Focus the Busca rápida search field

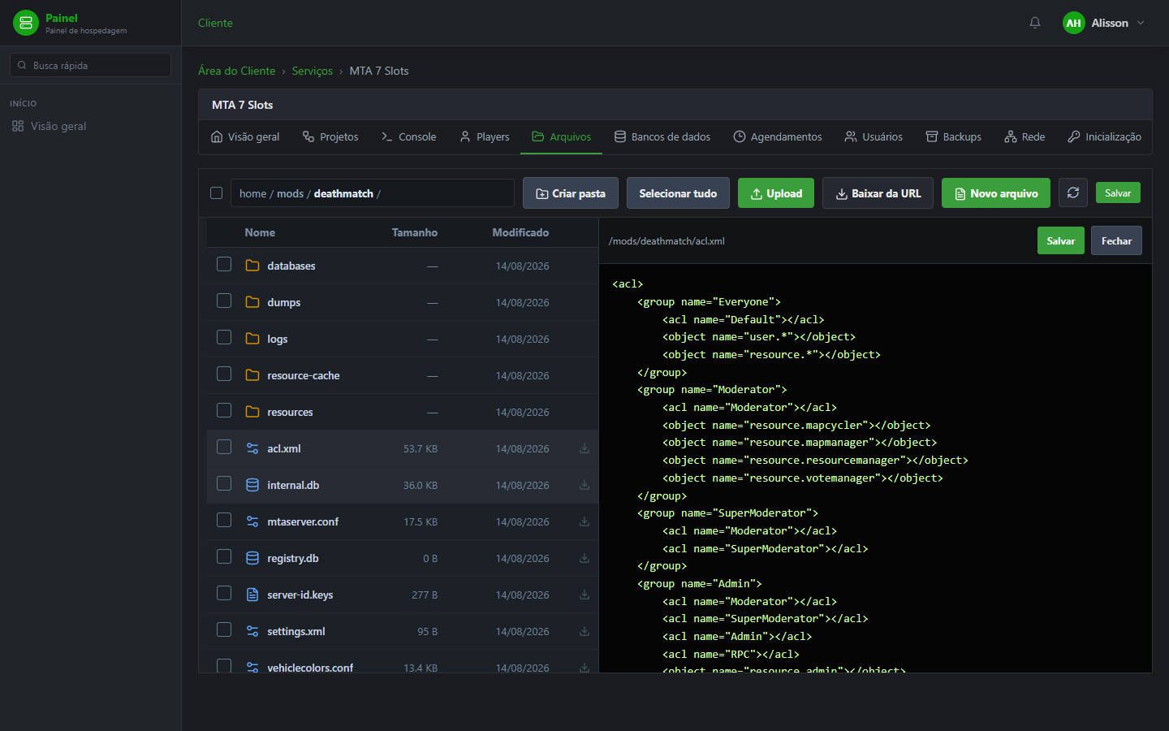tap(90, 65)
